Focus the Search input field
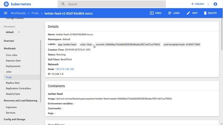The height and width of the screenshot is (125, 223). [111, 4]
